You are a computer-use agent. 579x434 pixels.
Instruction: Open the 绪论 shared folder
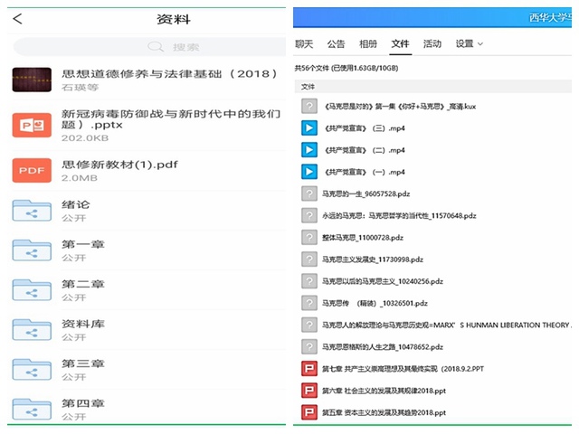(x=32, y=211)
